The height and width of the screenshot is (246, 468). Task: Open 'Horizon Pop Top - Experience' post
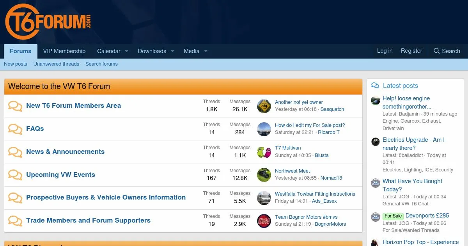coord(420,242)
